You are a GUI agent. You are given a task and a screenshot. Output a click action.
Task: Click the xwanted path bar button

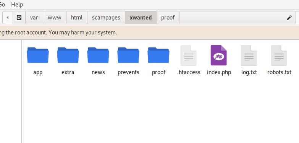click(141, 18)
